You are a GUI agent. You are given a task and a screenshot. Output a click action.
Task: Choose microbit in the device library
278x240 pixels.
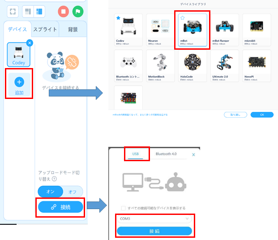click(x=257, y=30)
